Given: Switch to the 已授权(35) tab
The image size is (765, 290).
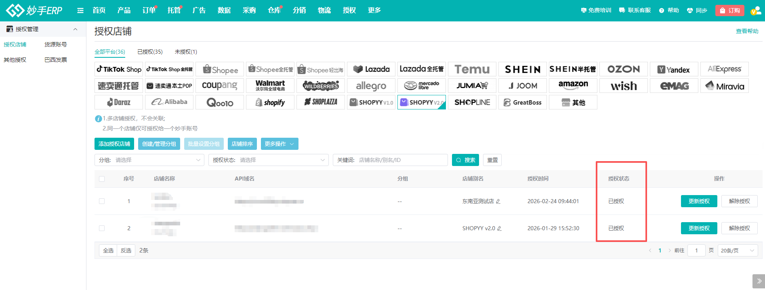Looking at the screenshot, I should click(150, 52).
